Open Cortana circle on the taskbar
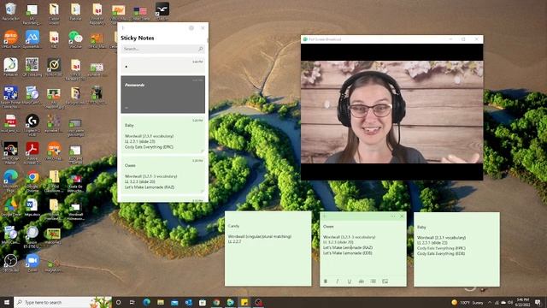 tap(118, 302)
